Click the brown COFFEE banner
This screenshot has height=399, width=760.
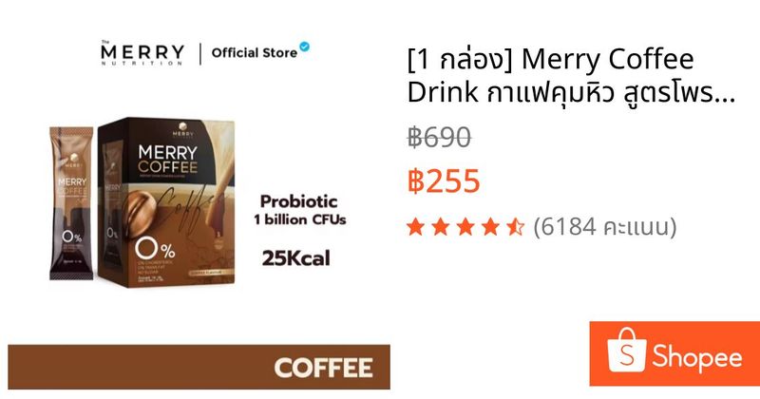[x=199, y=367]
